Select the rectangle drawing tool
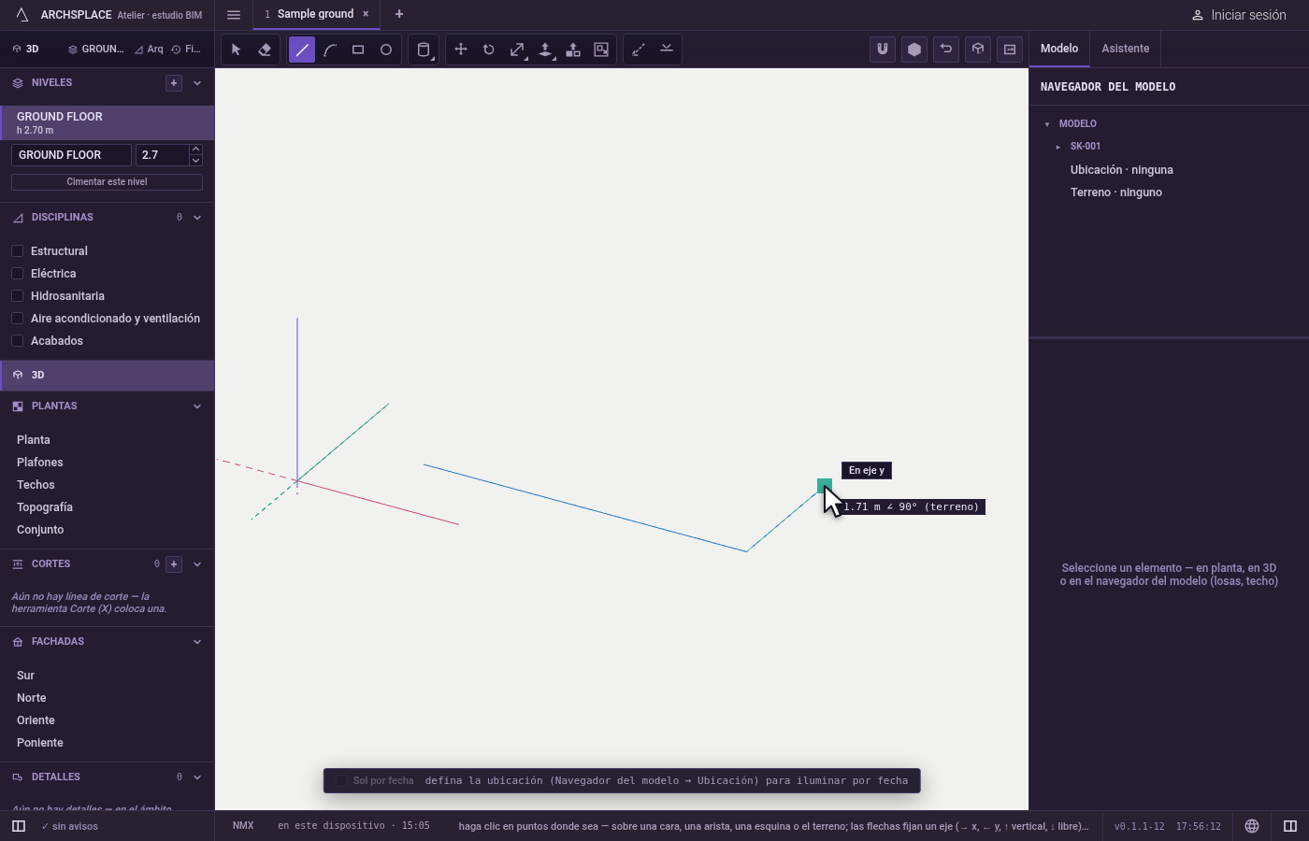Screen dimensions: 1309x841 [358, 50]
